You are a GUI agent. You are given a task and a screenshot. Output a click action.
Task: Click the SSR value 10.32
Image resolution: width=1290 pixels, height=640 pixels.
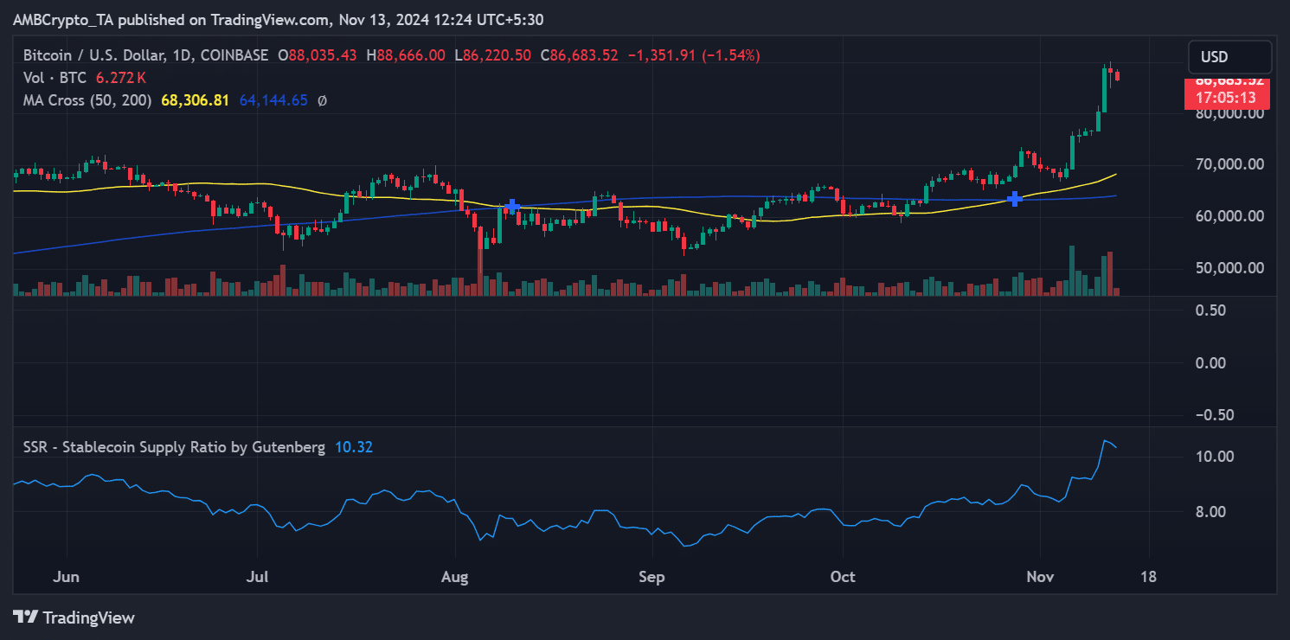(354, 447)
